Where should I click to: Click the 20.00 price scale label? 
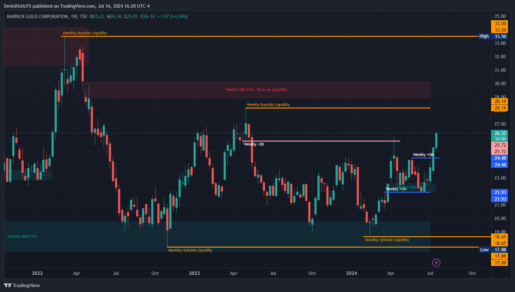(500, 218)
